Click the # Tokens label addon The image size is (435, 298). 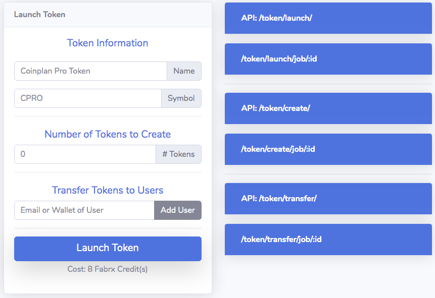[178, 154]
